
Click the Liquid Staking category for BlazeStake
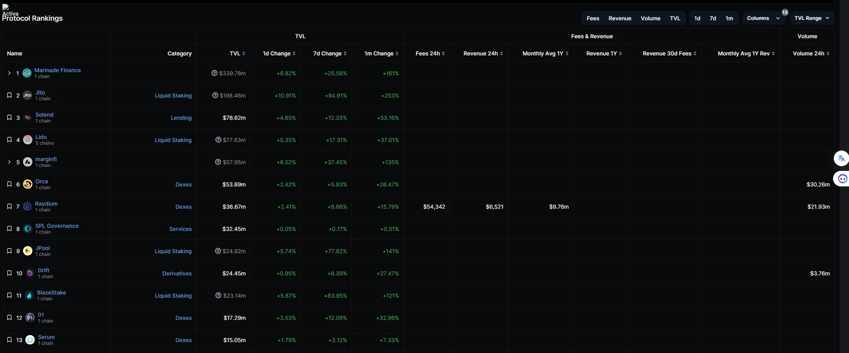tap(173, 296)
